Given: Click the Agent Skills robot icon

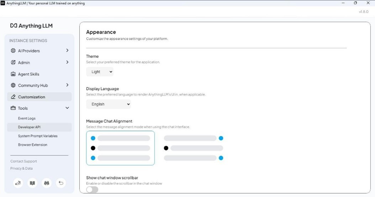Looking at the screenshot, I should [13, 74].
